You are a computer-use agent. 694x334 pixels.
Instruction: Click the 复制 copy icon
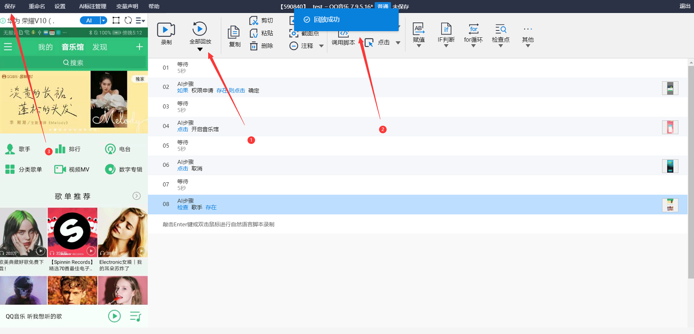tap(234, 32)
